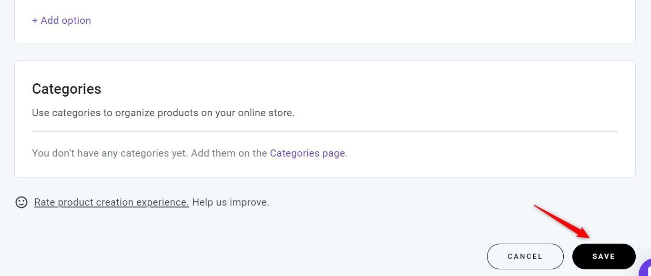
Task: Open Rate product creation experience link
Action: pyautogui.click(x=112, y=202)
